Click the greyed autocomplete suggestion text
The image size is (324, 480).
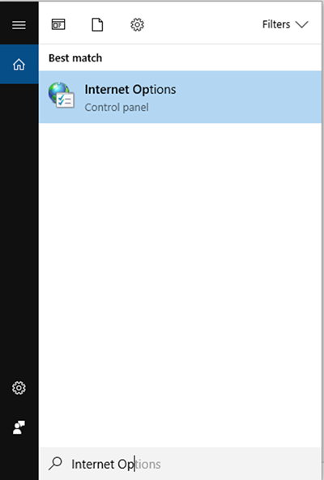point(148,464)
